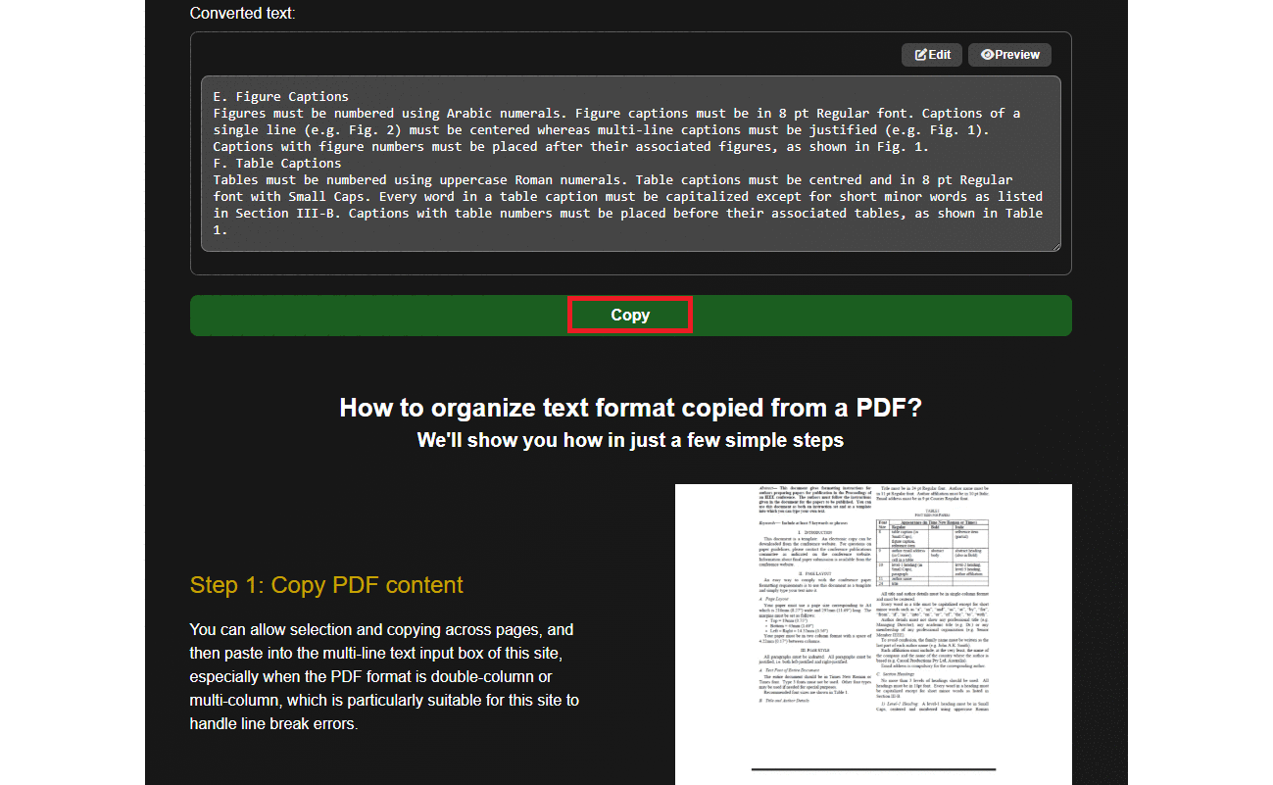
Task: Click the PDF sample document thumbnail
Action: 873,634
